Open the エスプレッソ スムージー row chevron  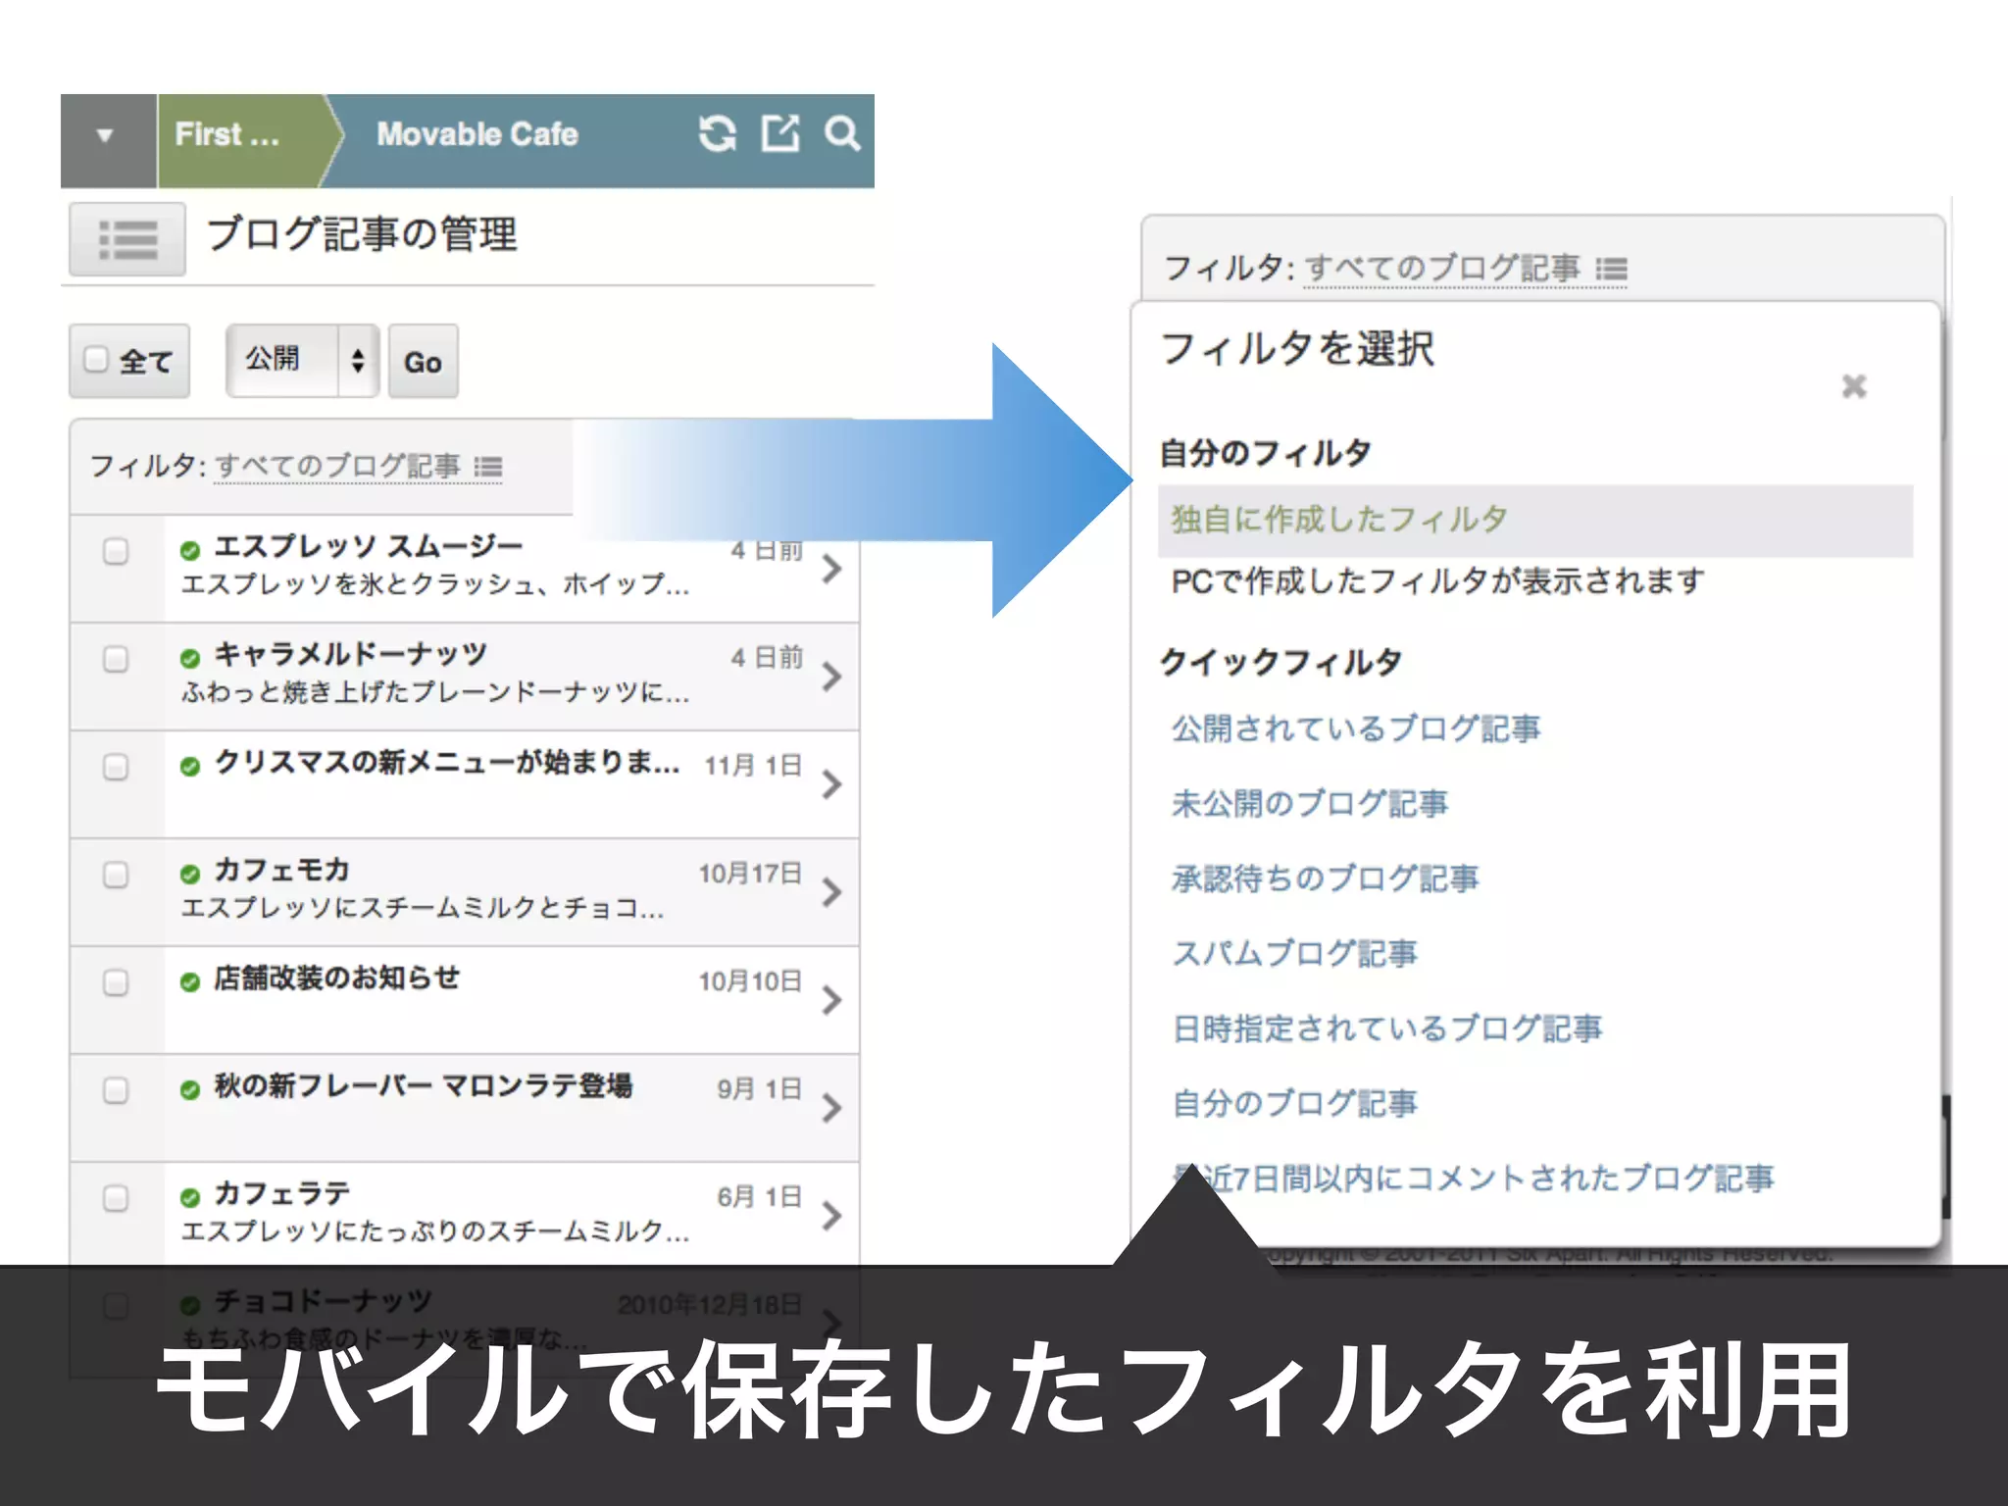click(x=831, y=569)
